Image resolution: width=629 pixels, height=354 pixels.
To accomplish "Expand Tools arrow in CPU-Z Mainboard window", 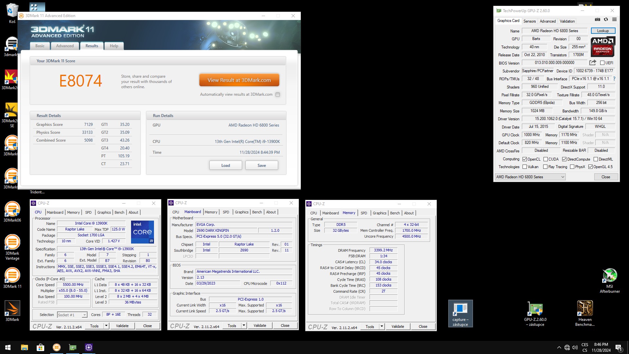I will [x=244, y=325].
